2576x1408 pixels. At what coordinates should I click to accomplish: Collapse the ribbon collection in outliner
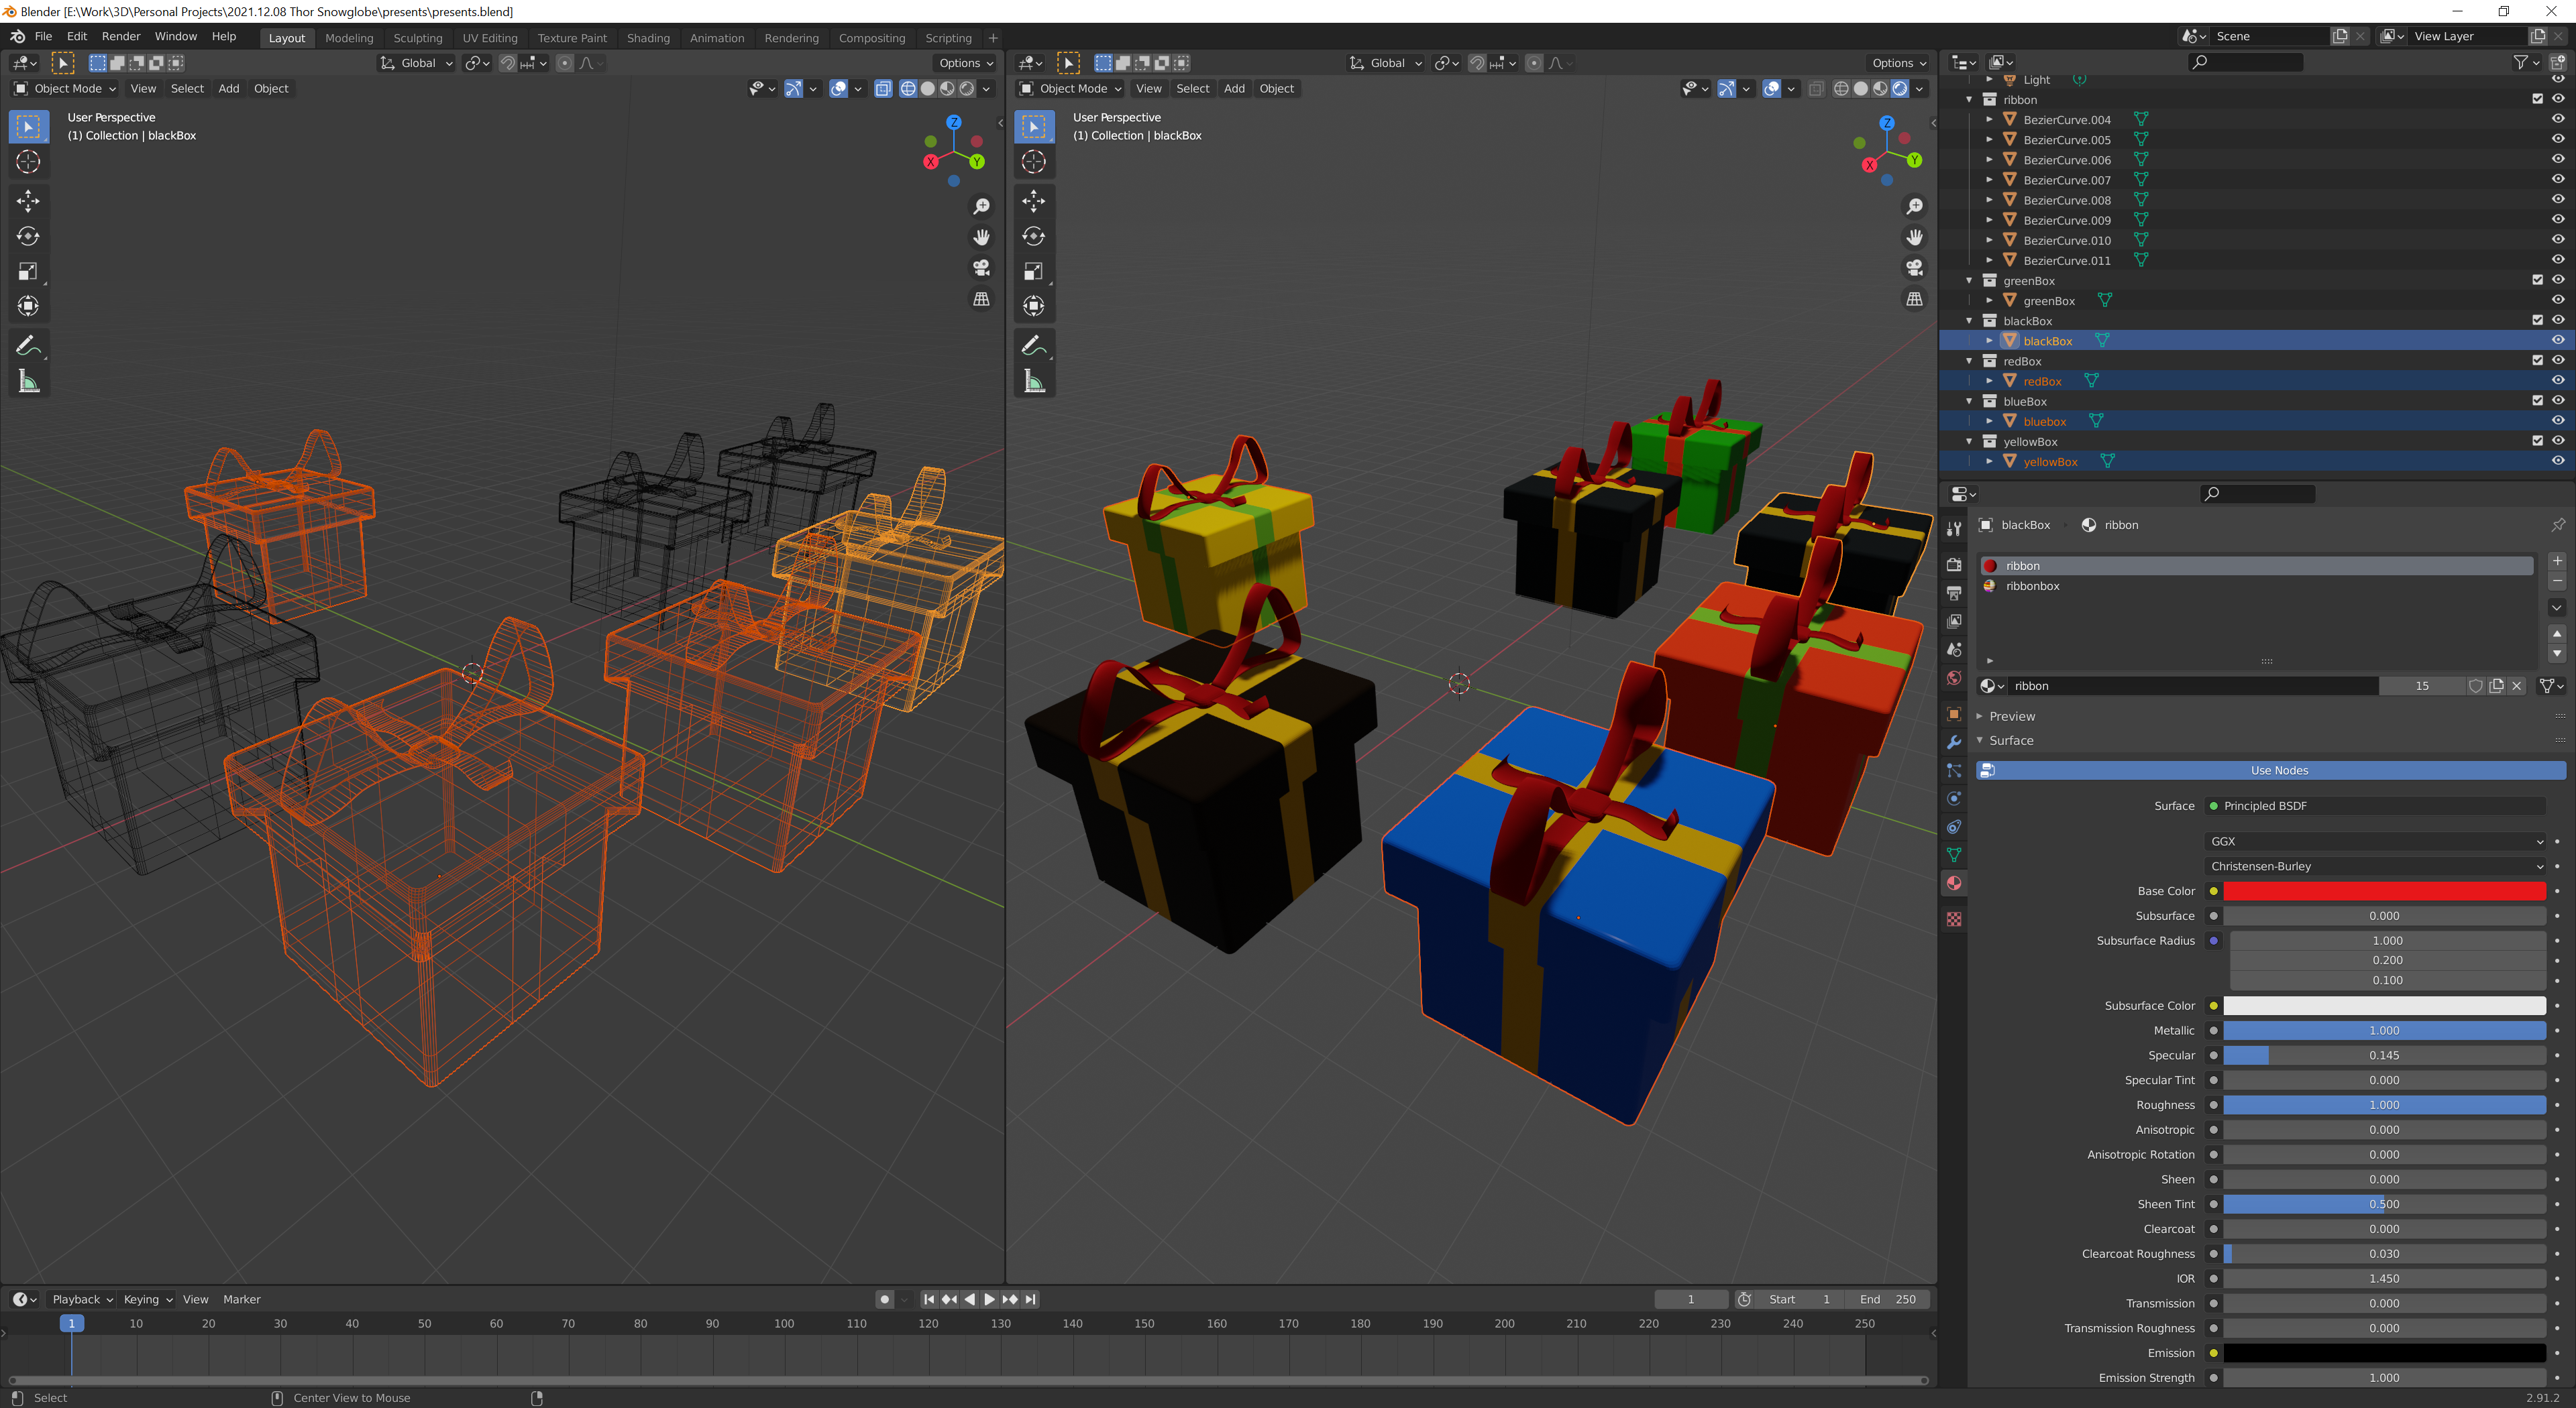1969,100
